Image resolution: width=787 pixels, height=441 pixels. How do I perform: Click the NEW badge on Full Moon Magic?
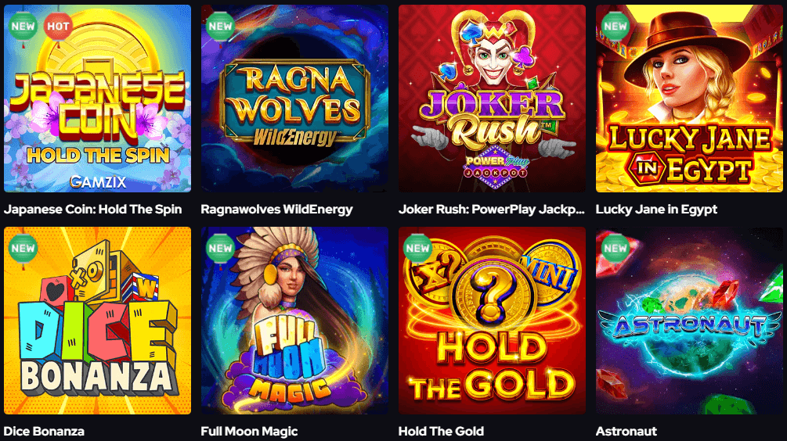[x=220, y=248]
